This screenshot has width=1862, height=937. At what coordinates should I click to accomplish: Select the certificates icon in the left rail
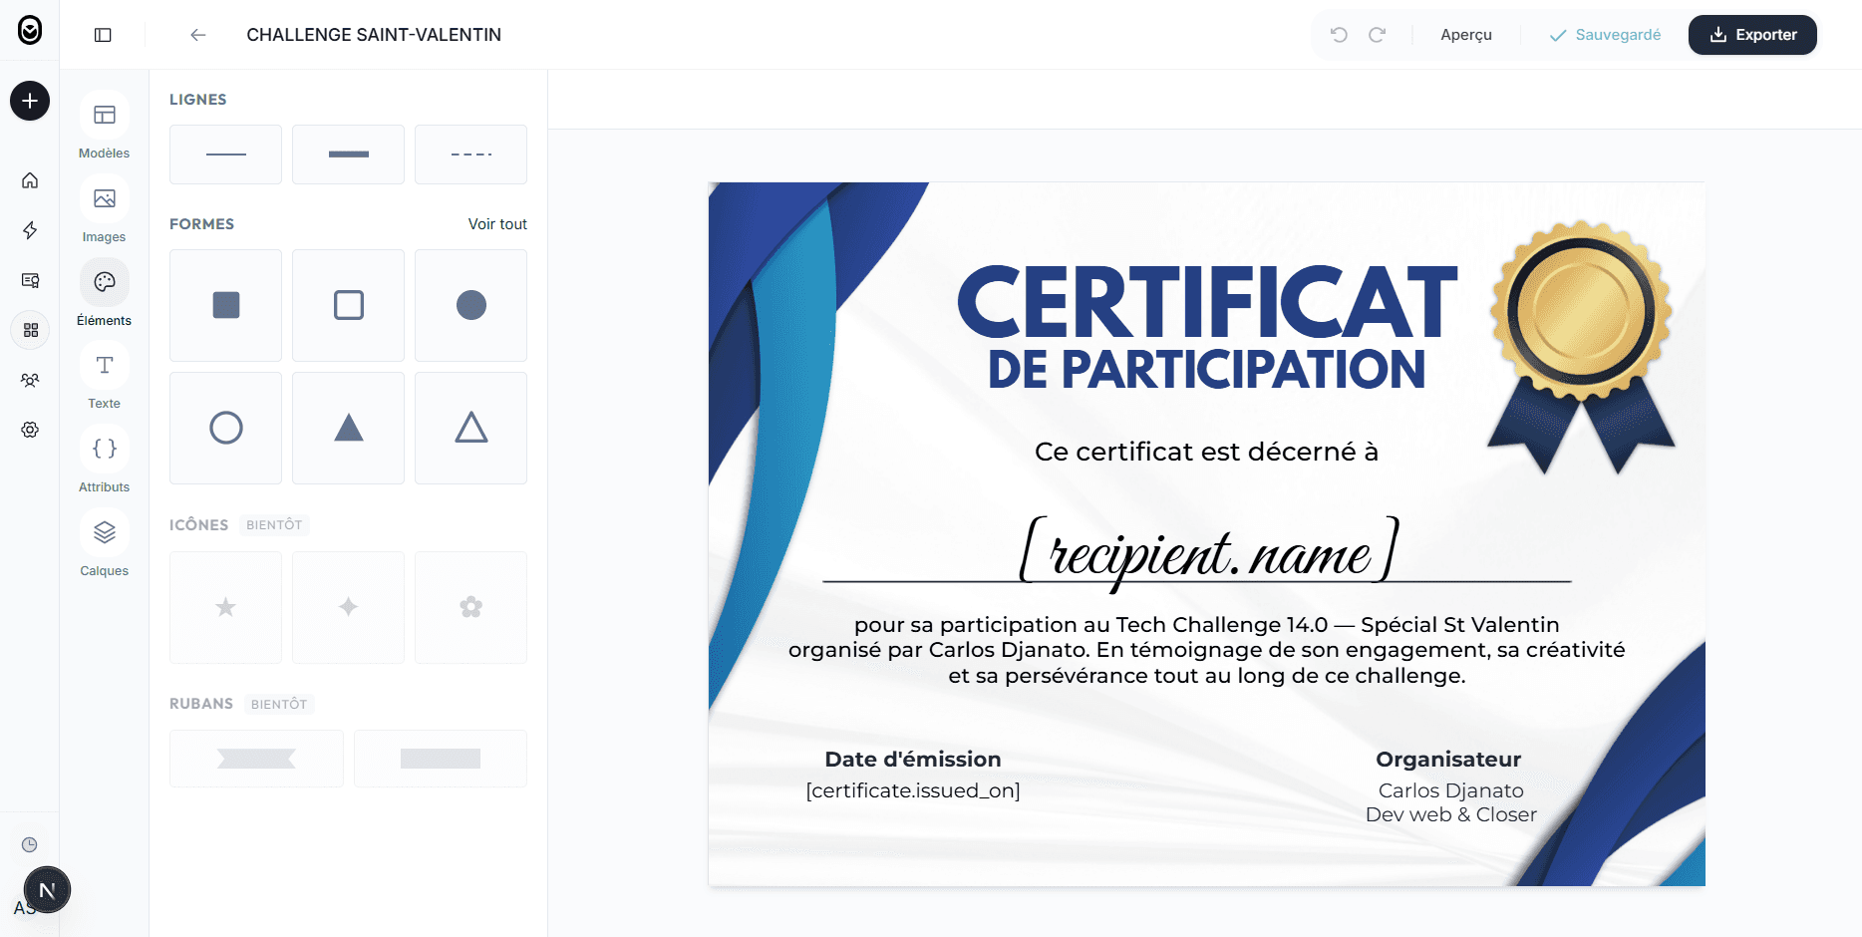pos(30,280)
